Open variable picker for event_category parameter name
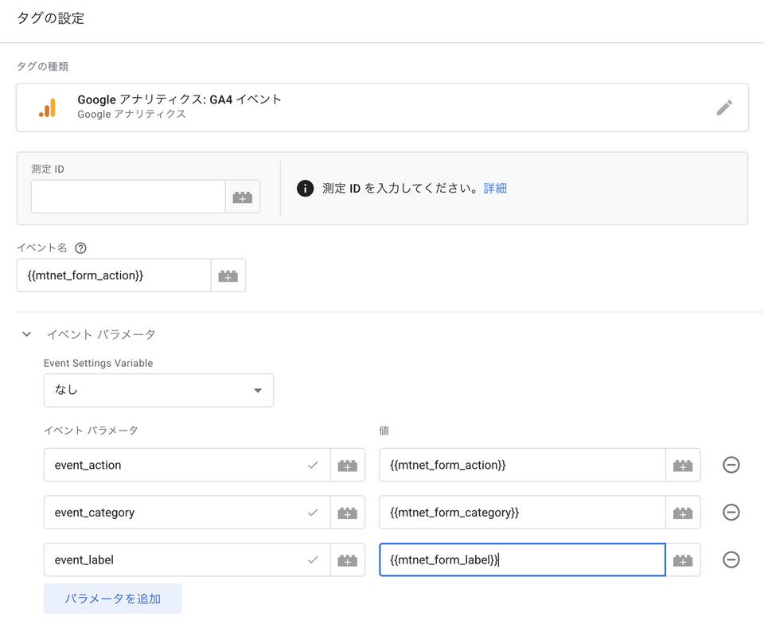The height and width of the screenshot is (624, 764). 348,513
